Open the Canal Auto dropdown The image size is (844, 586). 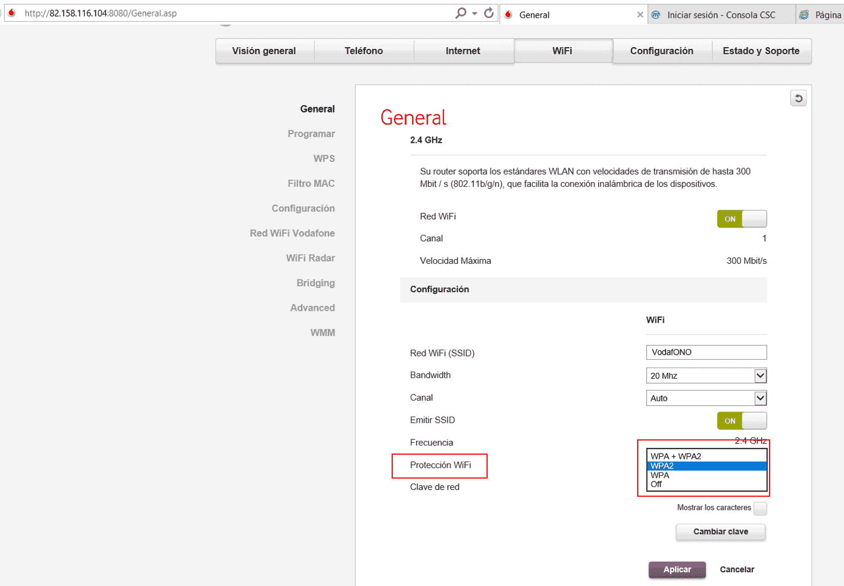(760, 398)
